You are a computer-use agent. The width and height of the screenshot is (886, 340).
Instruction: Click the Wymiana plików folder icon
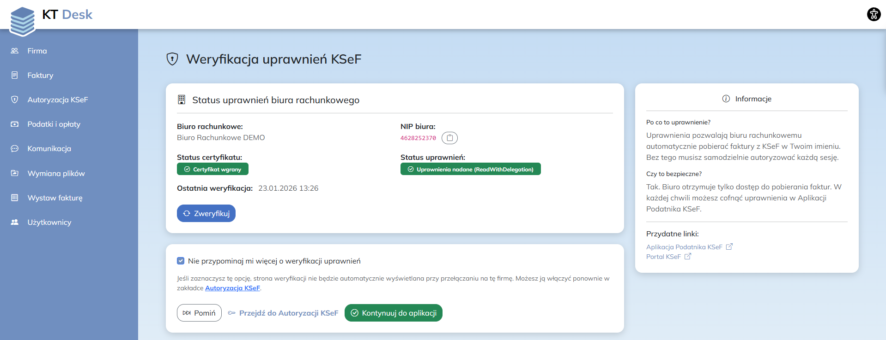coord(15,173)
